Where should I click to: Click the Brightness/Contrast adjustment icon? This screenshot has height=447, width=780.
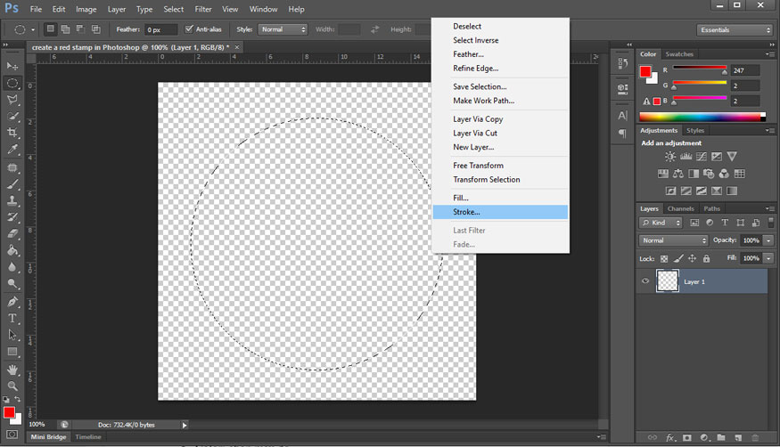click(670, 158)
